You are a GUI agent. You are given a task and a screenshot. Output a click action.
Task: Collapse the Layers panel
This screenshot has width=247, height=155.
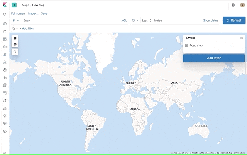242,38
